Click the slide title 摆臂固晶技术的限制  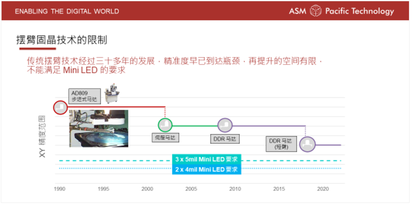tap(62, 40)
